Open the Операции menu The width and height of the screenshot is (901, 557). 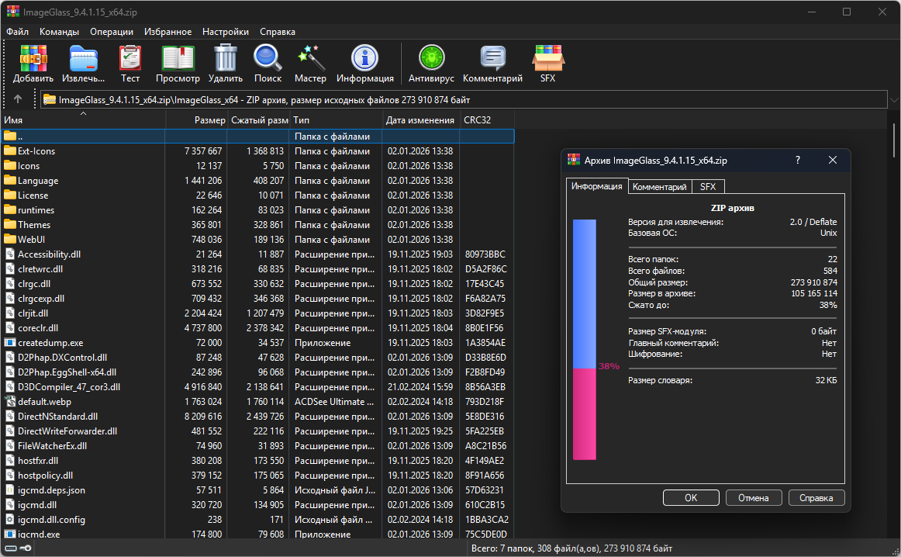111,32
